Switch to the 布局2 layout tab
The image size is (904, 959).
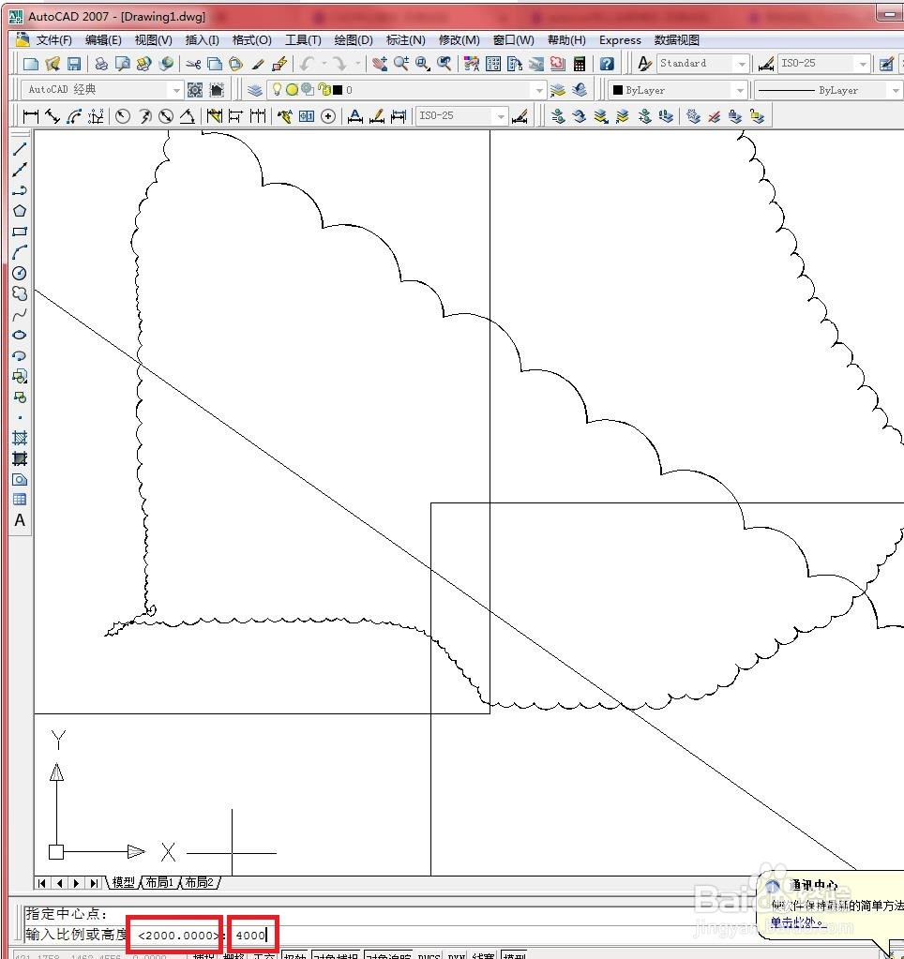coord(200,882)
